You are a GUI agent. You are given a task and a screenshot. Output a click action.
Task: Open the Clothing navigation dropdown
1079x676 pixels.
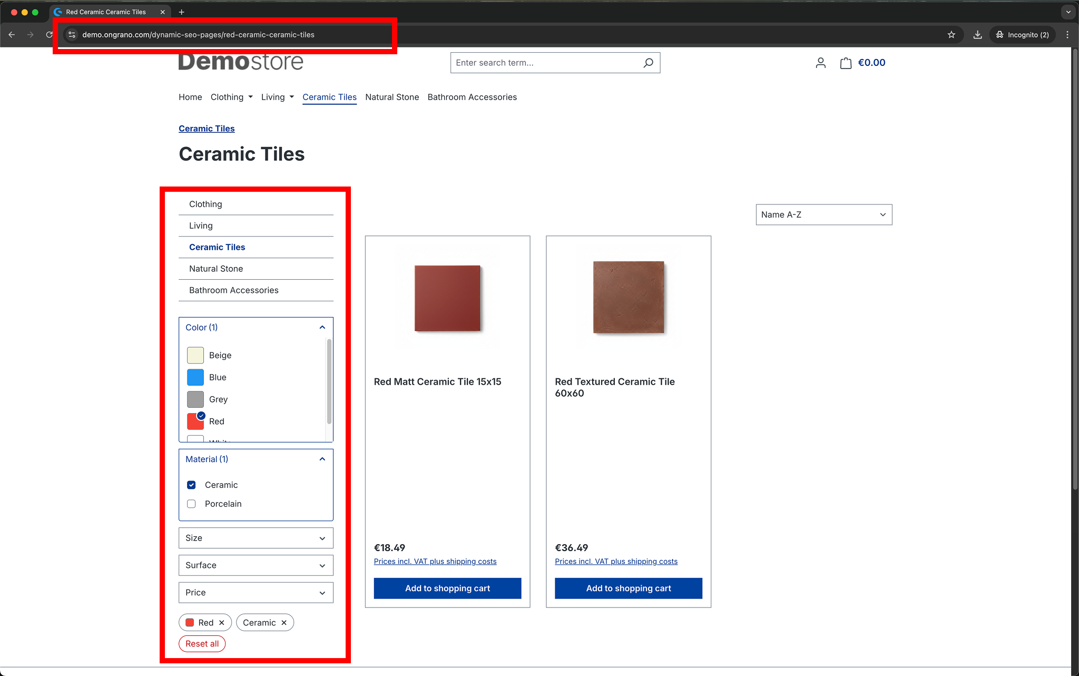(232, 97)
